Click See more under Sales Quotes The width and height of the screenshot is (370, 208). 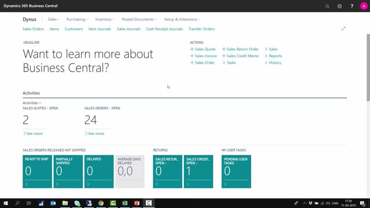(33, 133)
